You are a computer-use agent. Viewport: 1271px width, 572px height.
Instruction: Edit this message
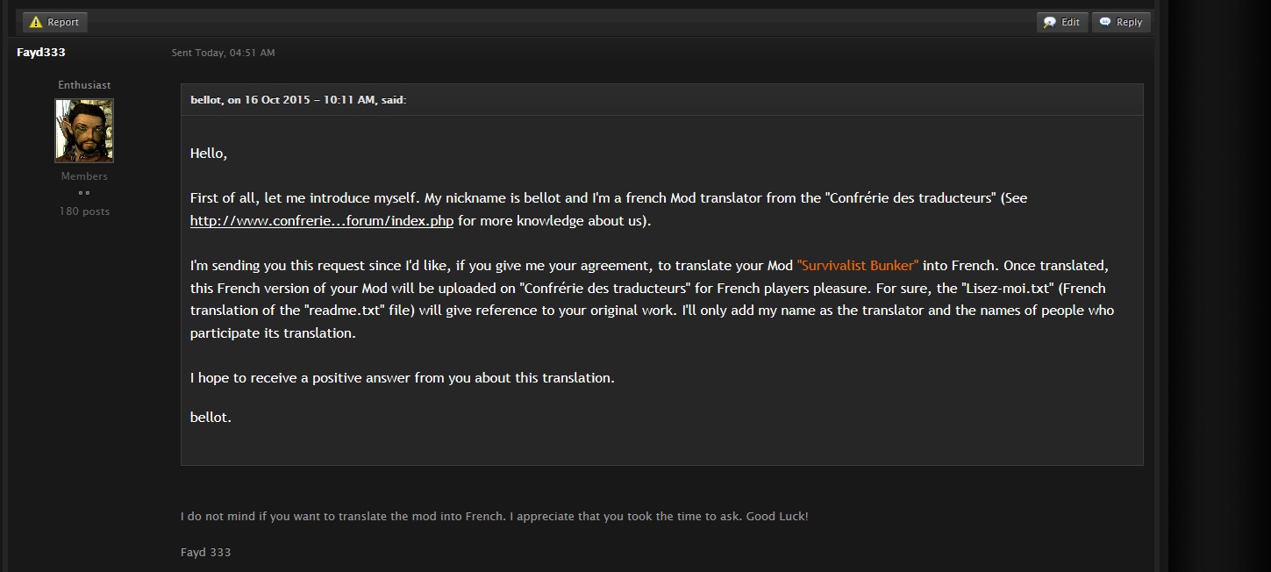(1062, 22)
